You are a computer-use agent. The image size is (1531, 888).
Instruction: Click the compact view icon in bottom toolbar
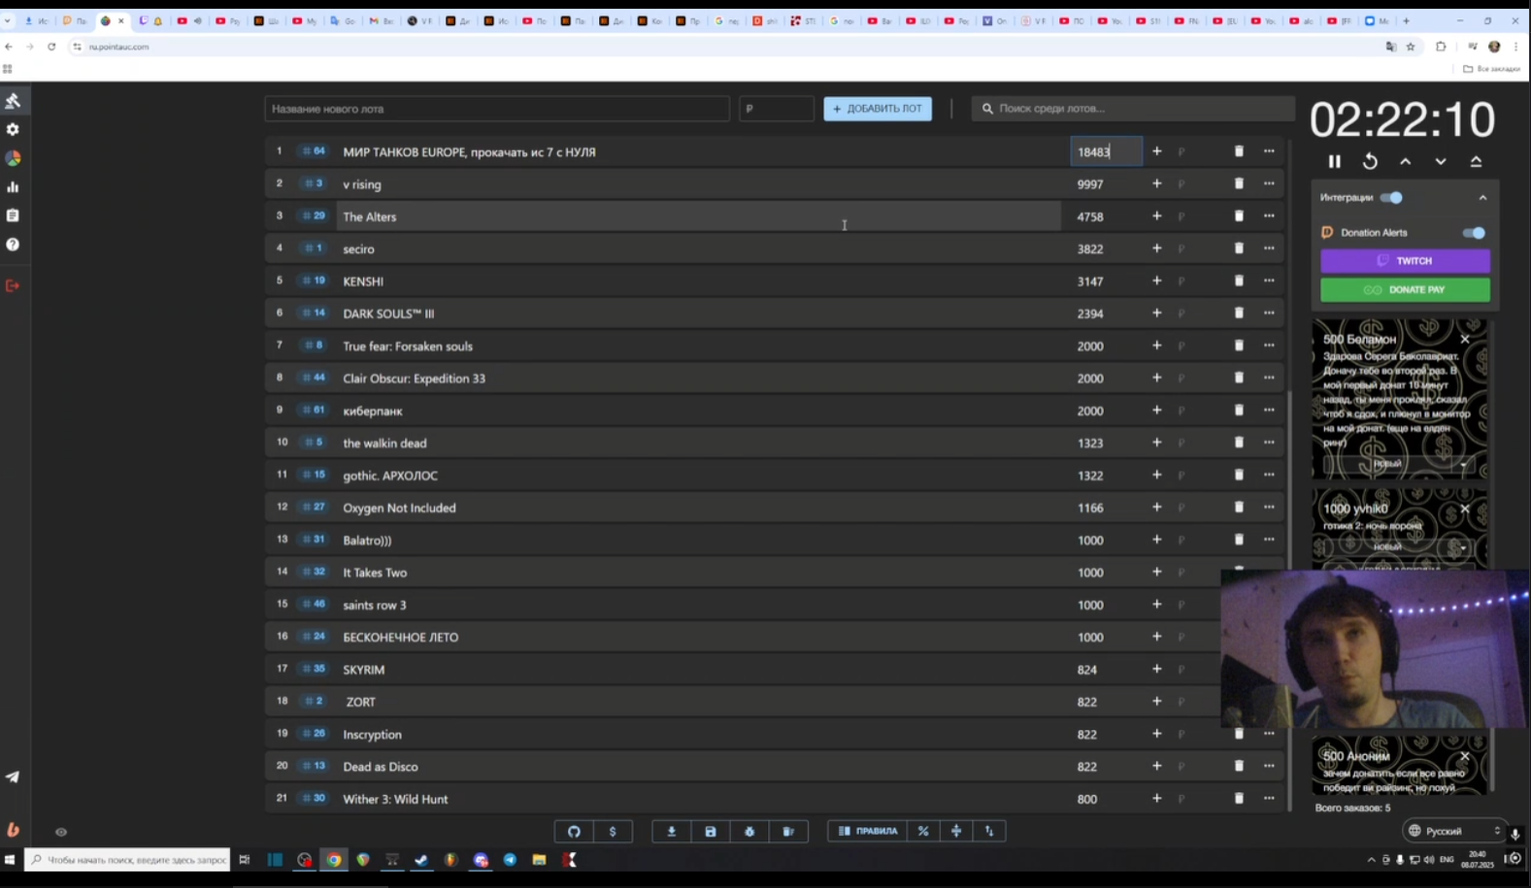click(956, 831)
